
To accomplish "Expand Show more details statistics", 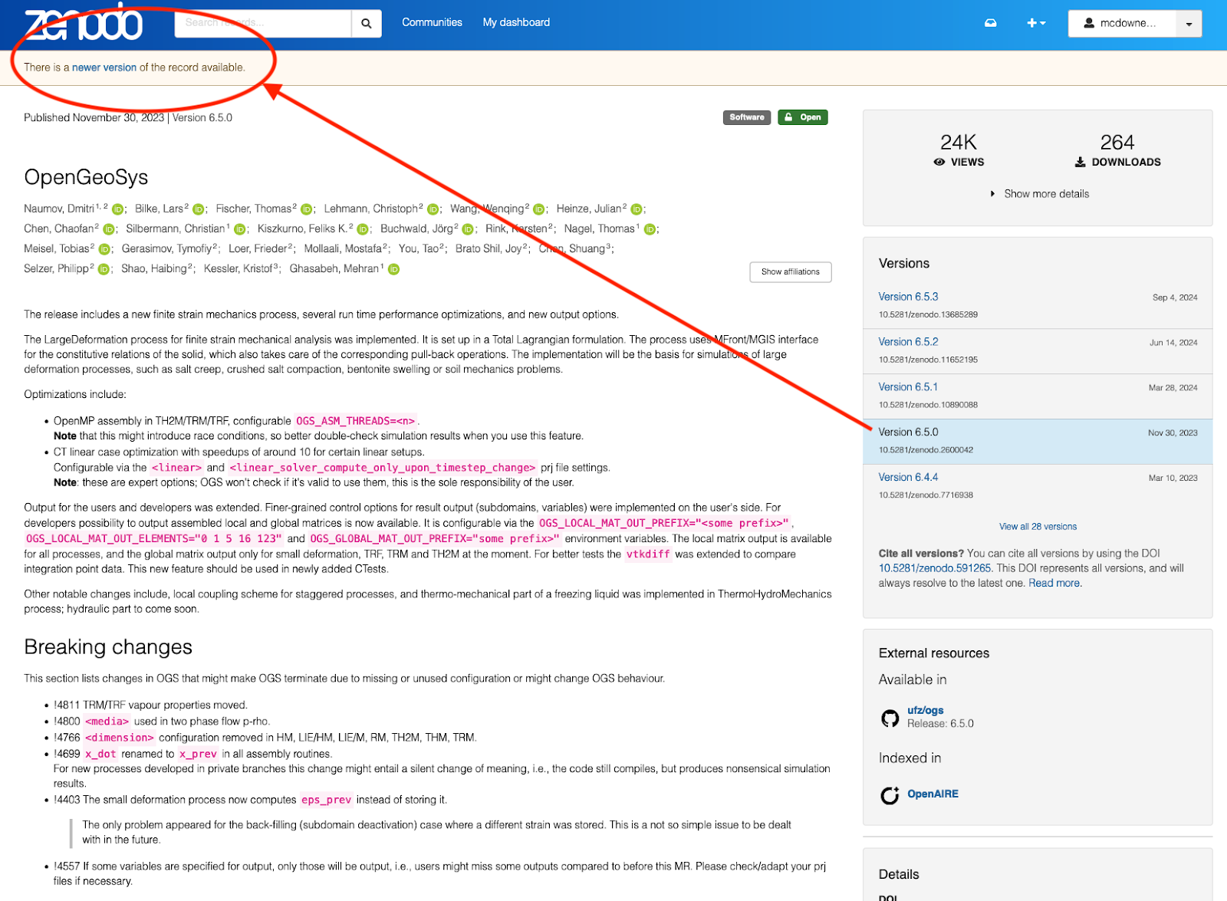I will coord(1039,194).
